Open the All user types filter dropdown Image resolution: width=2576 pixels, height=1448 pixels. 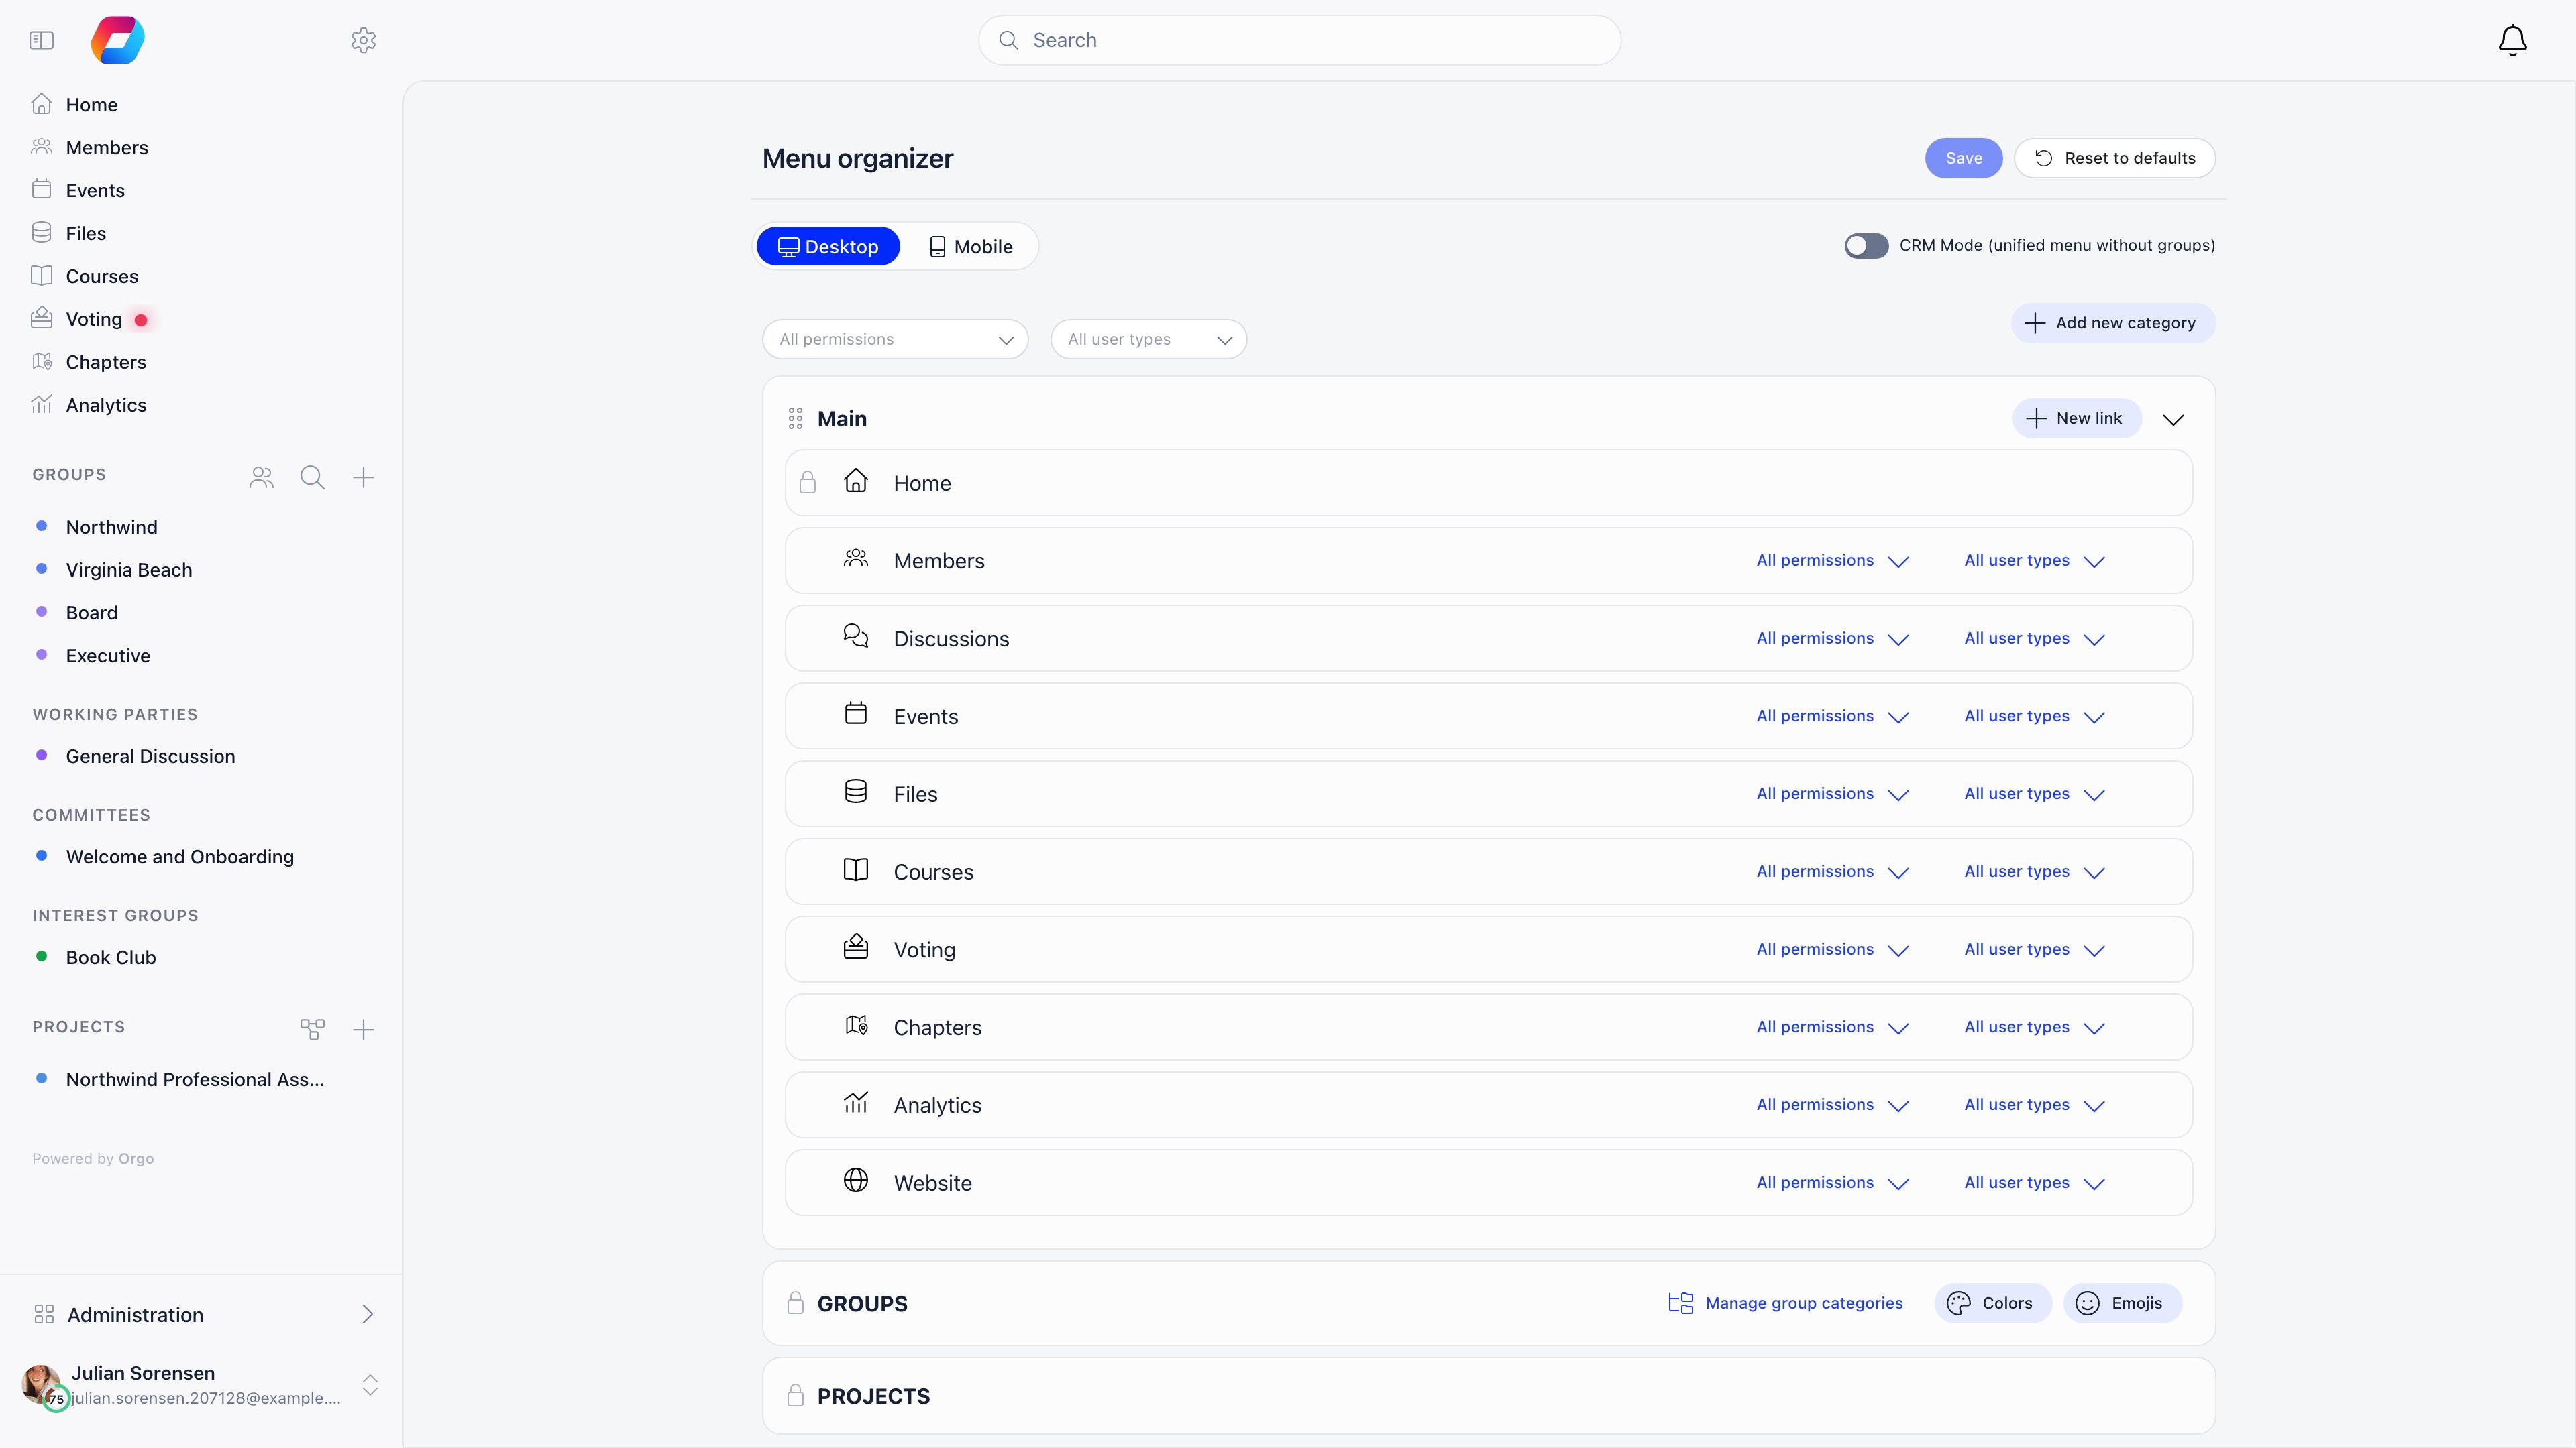[1148, 340]
